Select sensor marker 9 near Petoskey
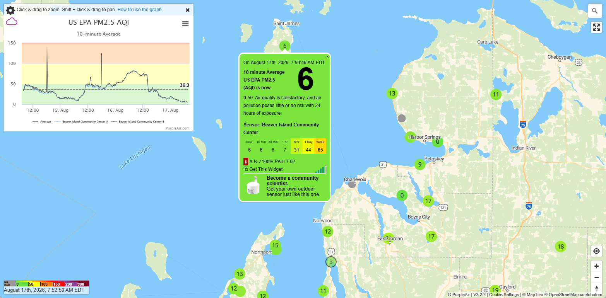Image resolution: width=606 pixels, height=298 pixels. [x=419, y=165]
